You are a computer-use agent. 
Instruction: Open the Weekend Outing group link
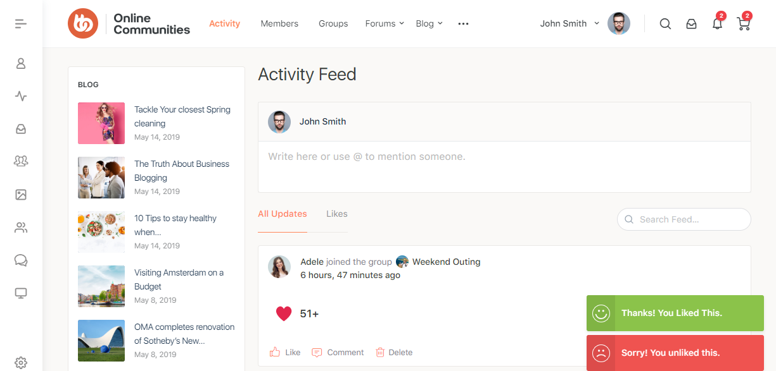446,261
